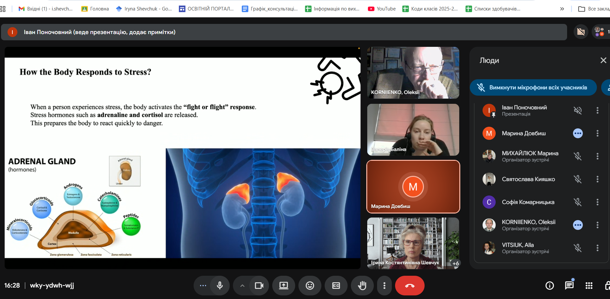The height and width of the screenshot is (299, 610).
Task: Click Вимкнути мікрофони всіх учасників button
Action: click(x=533, y=87)
